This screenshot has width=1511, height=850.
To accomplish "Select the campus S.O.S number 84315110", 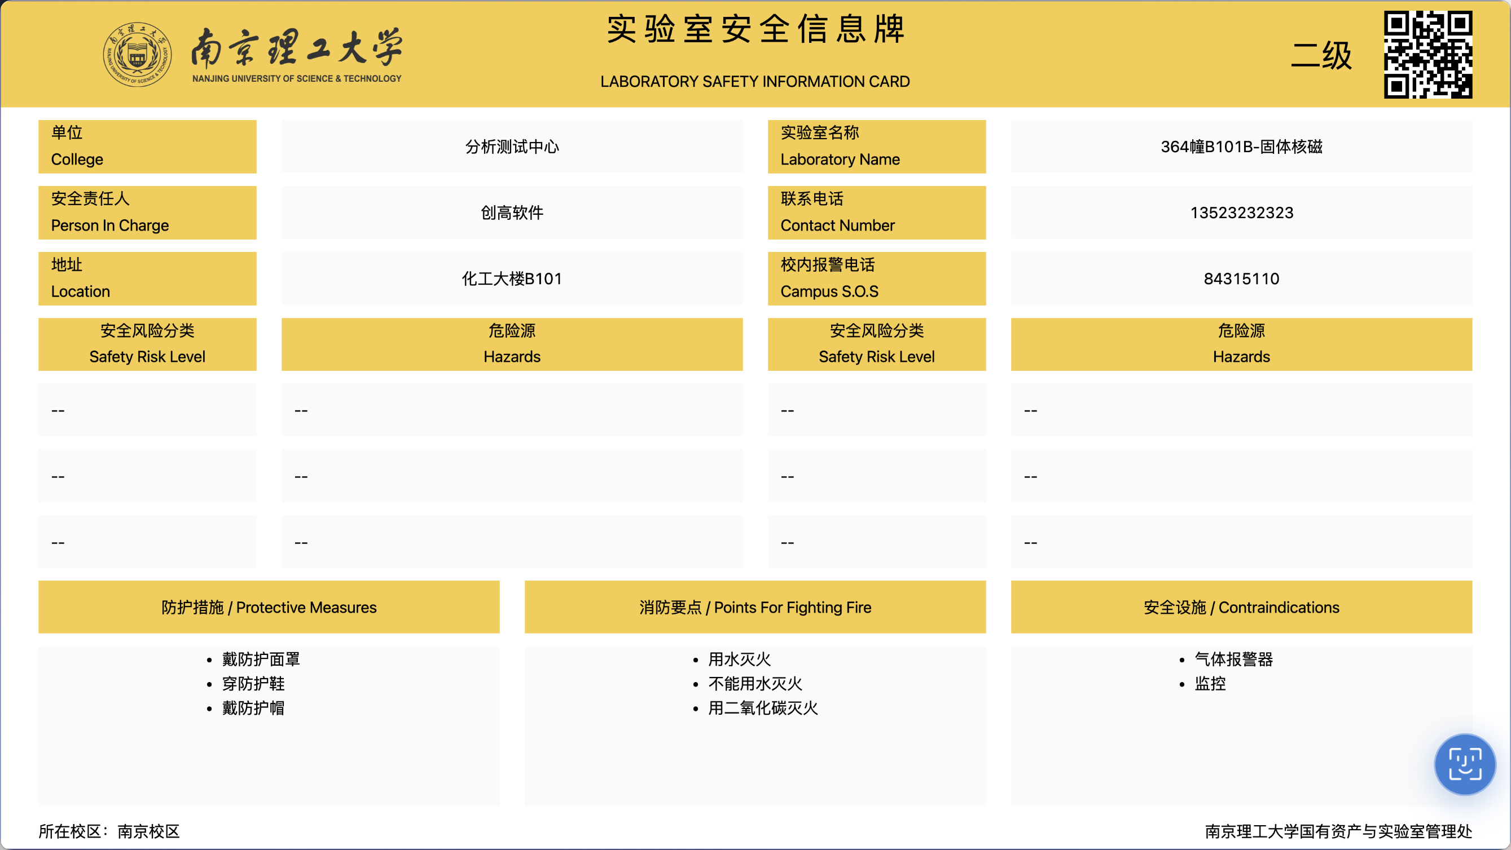I will [1241, 279].
